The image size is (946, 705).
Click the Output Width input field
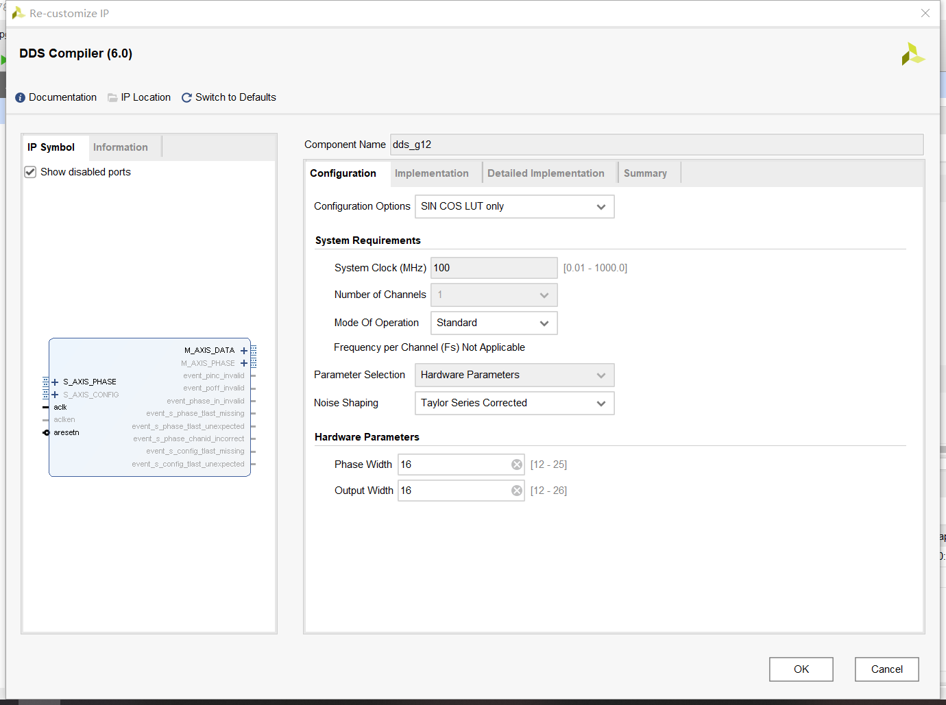(461, 491)
